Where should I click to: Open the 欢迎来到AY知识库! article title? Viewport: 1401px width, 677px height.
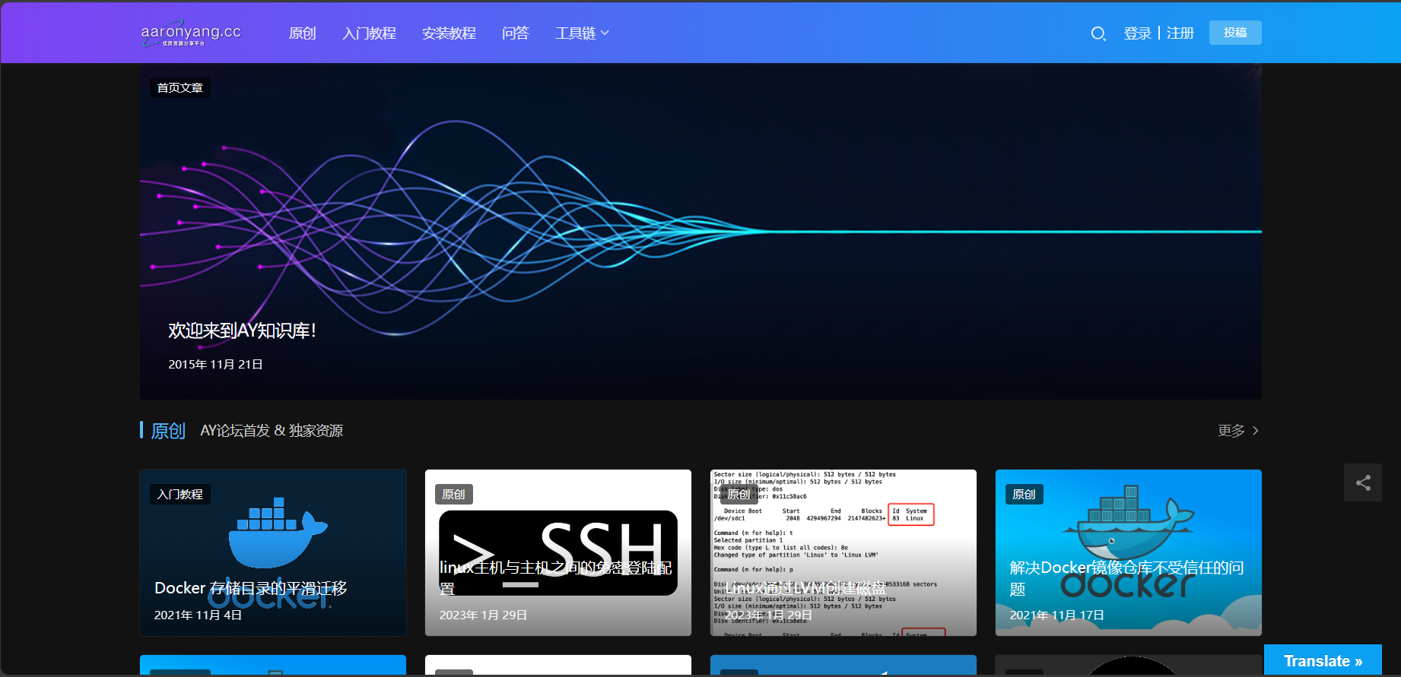242,331
